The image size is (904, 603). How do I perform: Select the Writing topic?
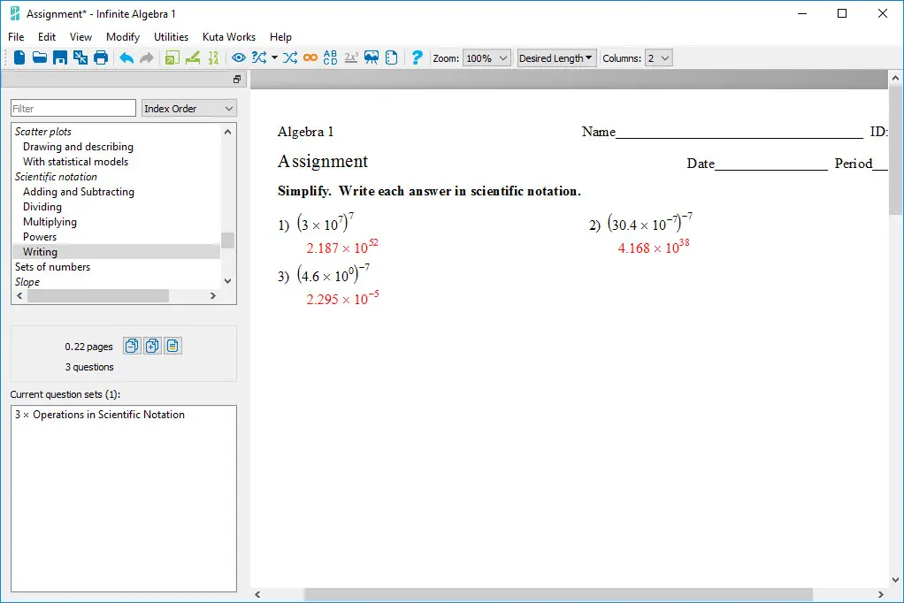[x=117, y=251]
